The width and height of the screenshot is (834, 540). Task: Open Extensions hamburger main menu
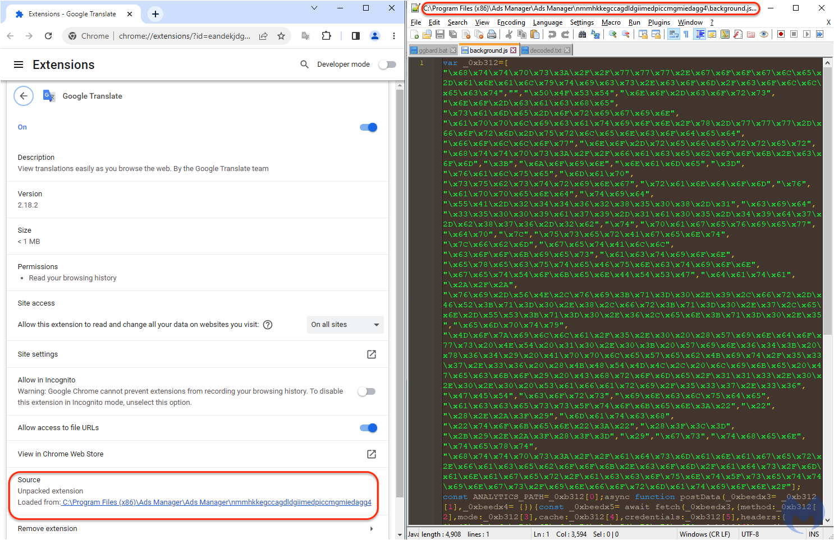tap(19, 64)
